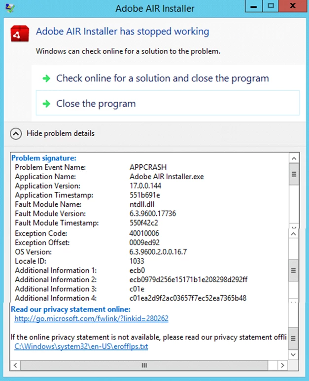Select OS version 6.3.9600.2.0.0.16.7
The width and height of the screenshot is (309, 381).
pos(158,252)
